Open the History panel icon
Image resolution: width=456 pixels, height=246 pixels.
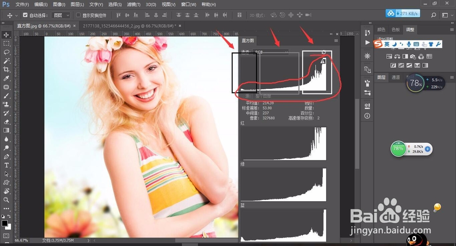point(367,33)
